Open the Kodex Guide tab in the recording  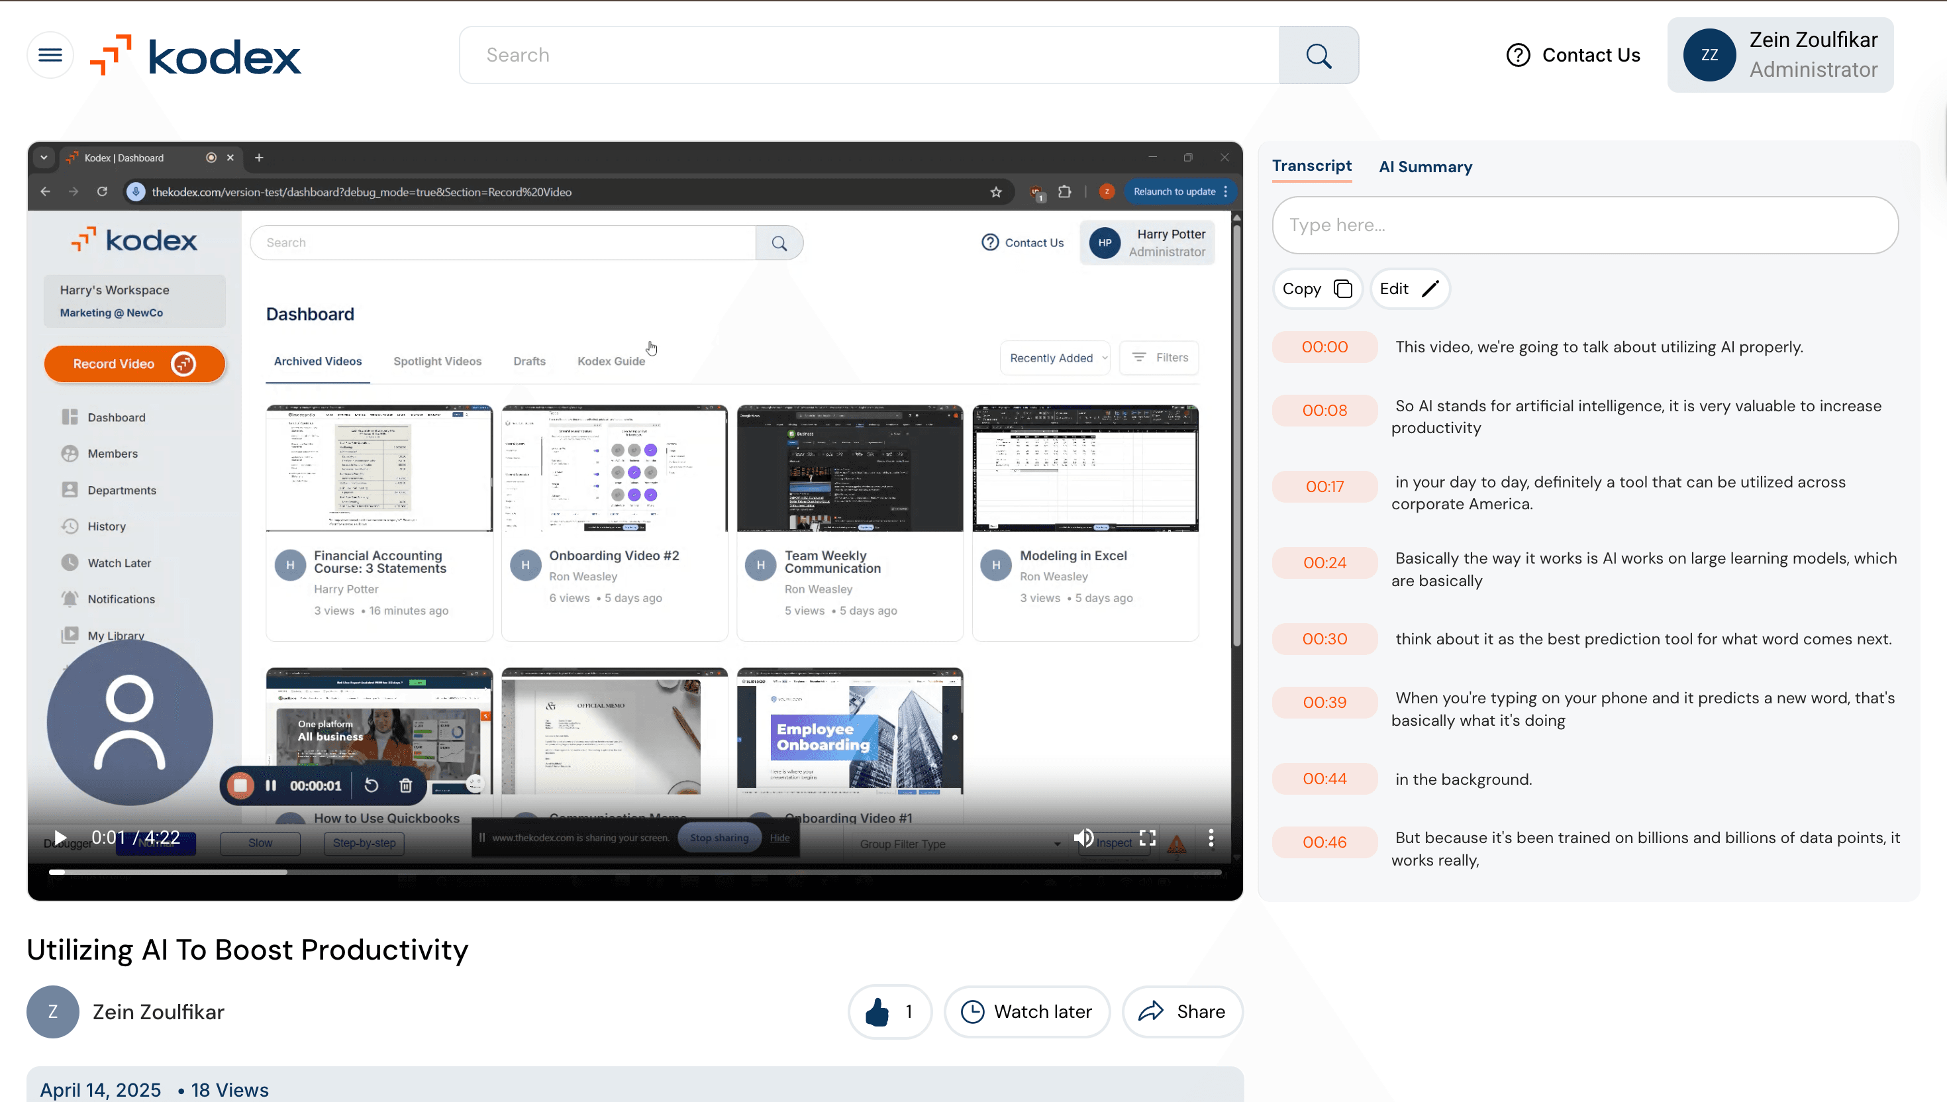pyautogui.click(x=611, y=361)
